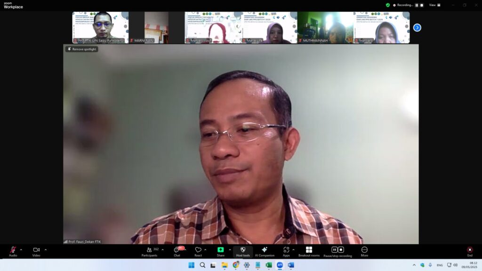
Task: Expand the Participants options arrow
Action: (163, 250)
